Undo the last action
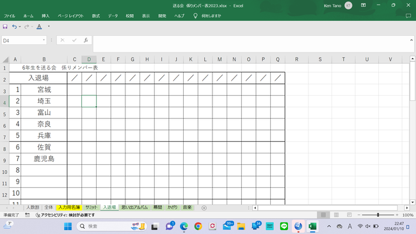416x234 pixels. 14,26
